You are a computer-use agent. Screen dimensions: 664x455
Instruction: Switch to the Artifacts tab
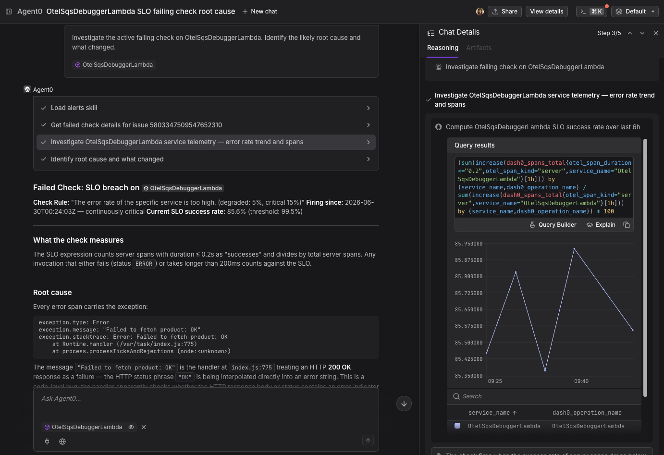479,48
